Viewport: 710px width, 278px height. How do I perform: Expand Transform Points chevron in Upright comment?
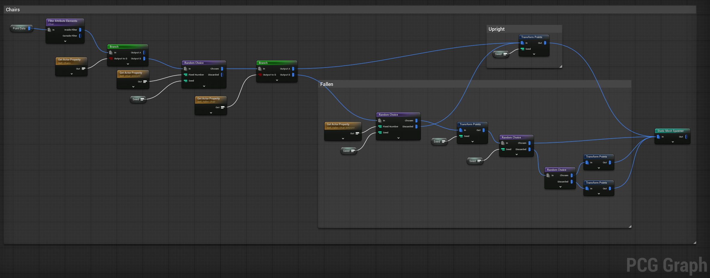[x=534, y=54]
